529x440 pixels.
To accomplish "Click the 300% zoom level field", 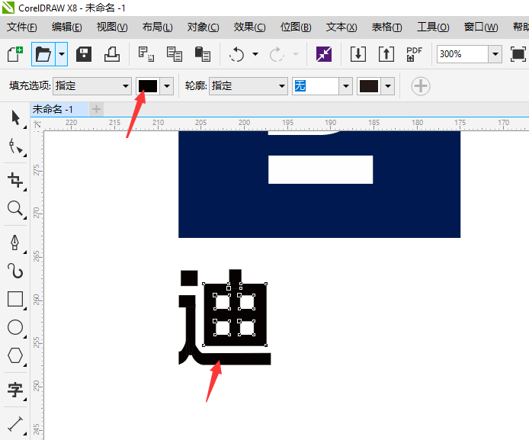I will pyautogui.click(x=463, y=54).
